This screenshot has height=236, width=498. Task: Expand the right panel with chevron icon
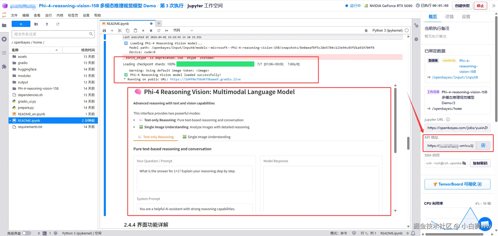(x=494, y=6)
